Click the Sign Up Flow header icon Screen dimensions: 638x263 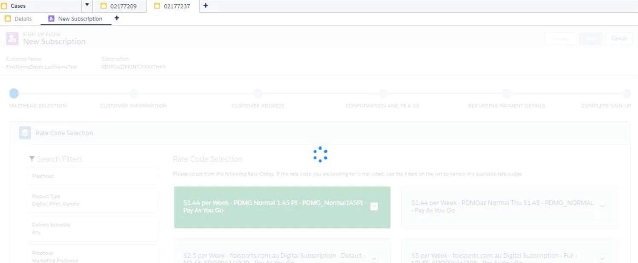coord(12,38)
